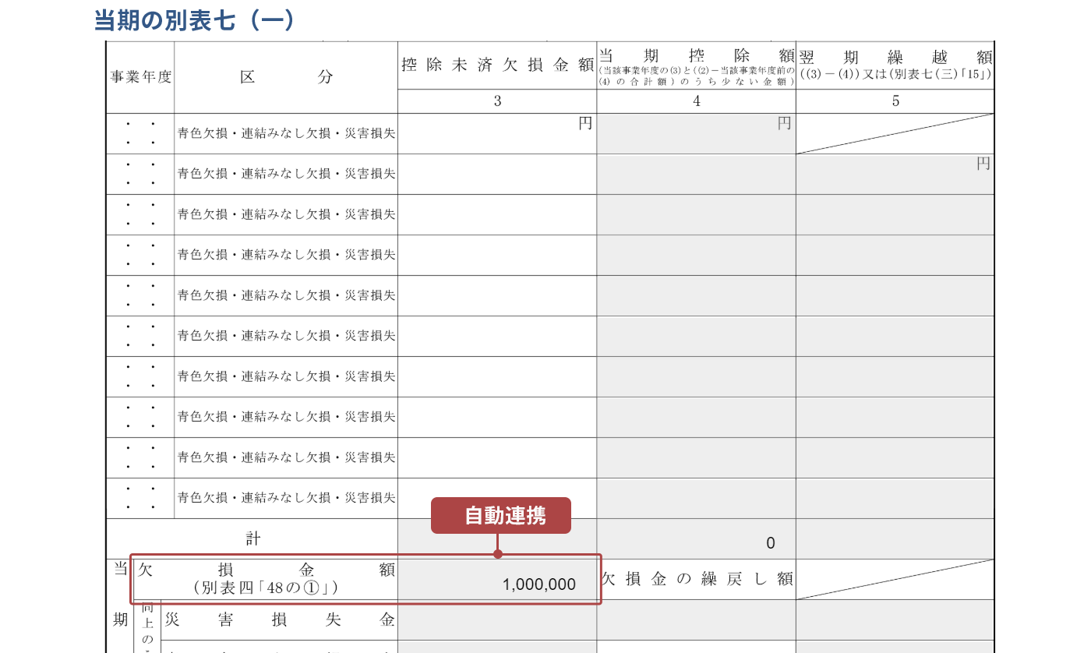The image size is (1091, 653).
Task: Select the 計 row label
Action: click(x=252, y=539)
